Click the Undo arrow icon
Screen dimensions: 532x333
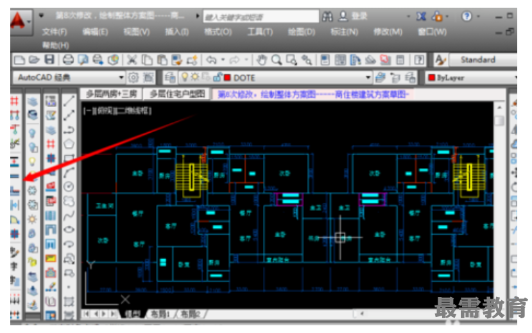point(211,60)
